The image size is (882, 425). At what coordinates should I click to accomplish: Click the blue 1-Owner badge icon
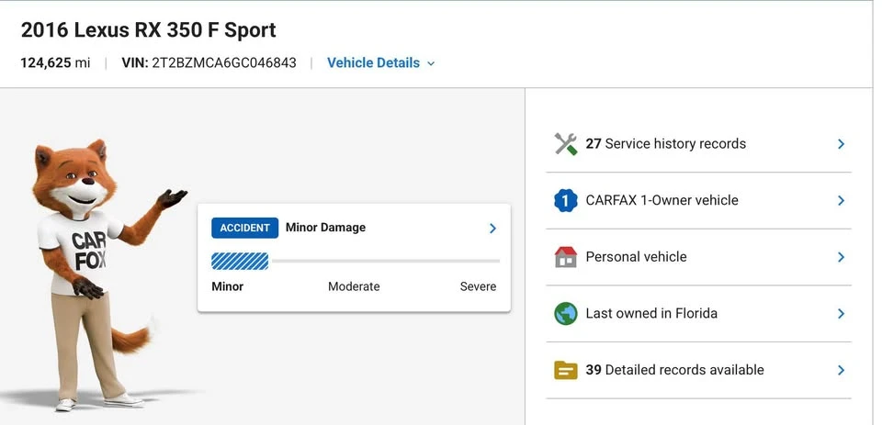pyautogui.click(x=565, y=200)
